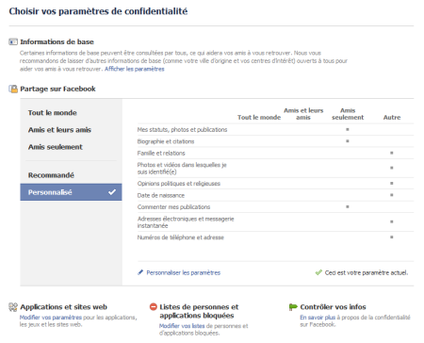Click Opinions politiques et religieuses row label
424x343 pixels.
(179, 184)
